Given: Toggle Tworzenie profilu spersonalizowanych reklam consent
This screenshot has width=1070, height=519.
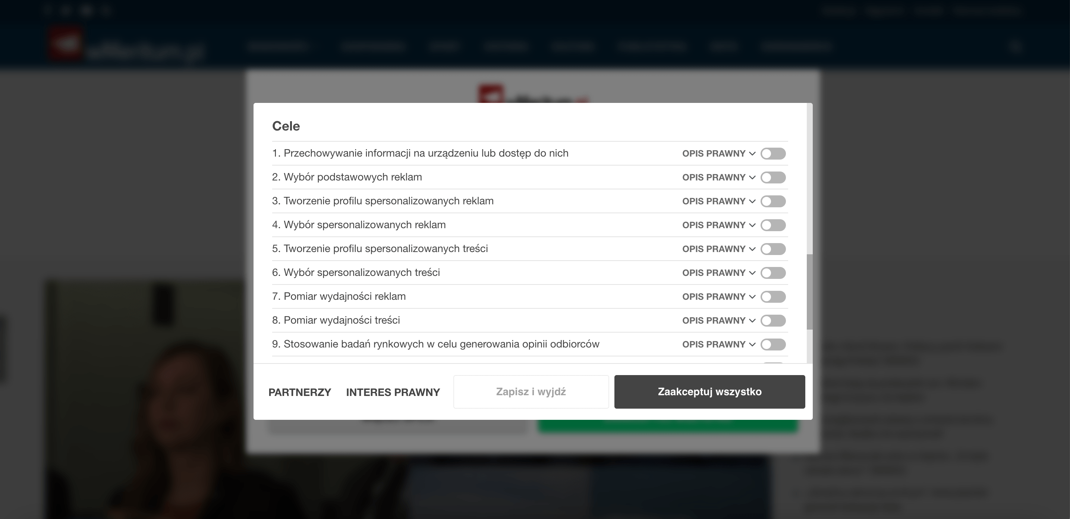Looking at the screenshot, I should click(772, 202).
